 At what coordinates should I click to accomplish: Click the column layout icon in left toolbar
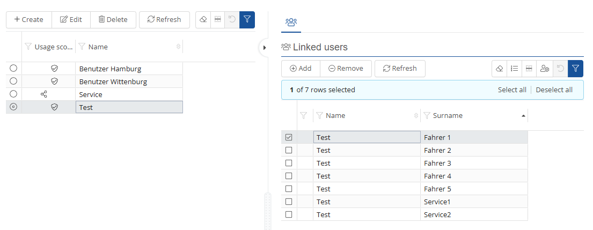coord(217,20)
